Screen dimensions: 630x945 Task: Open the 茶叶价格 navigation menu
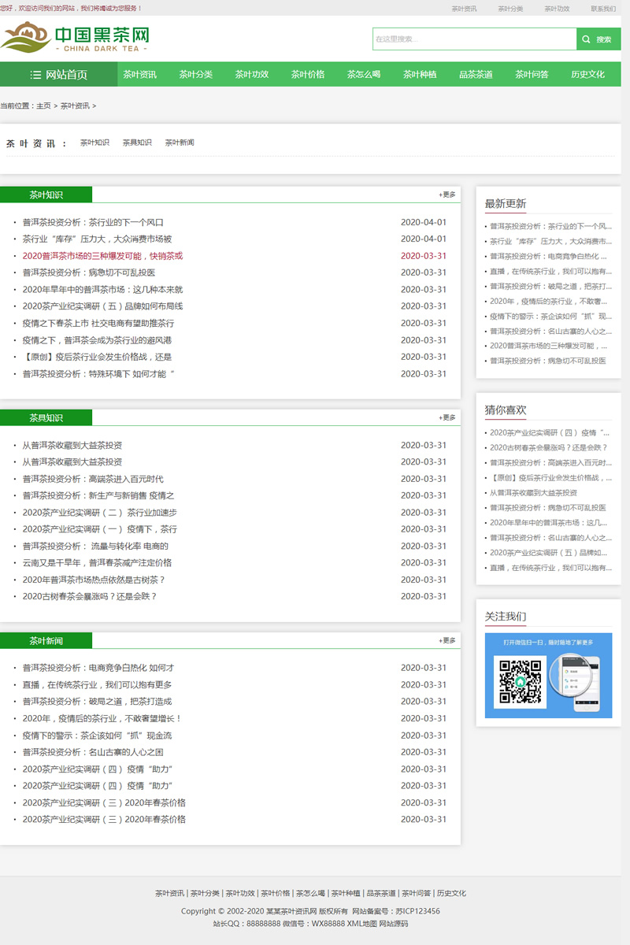[x=307, y=74]
